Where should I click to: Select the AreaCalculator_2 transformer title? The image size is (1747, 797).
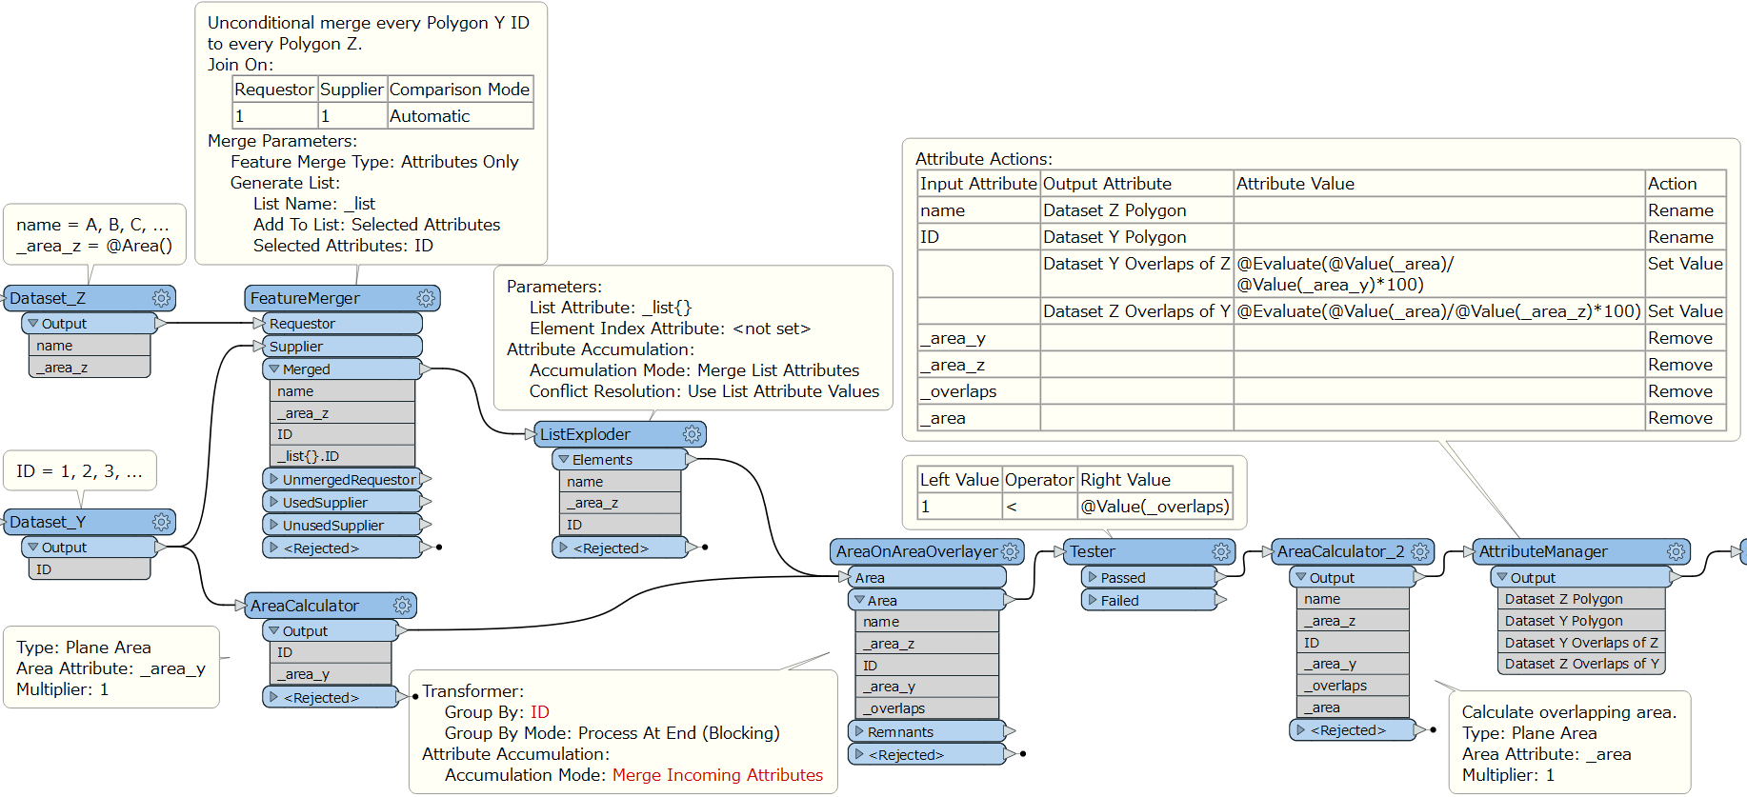coord(1340,551)
